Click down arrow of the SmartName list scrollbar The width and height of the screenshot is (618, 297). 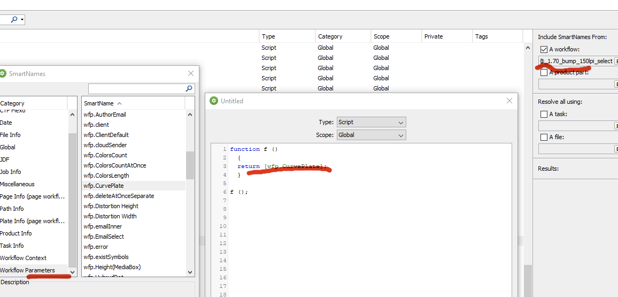(x=190, y=272)
